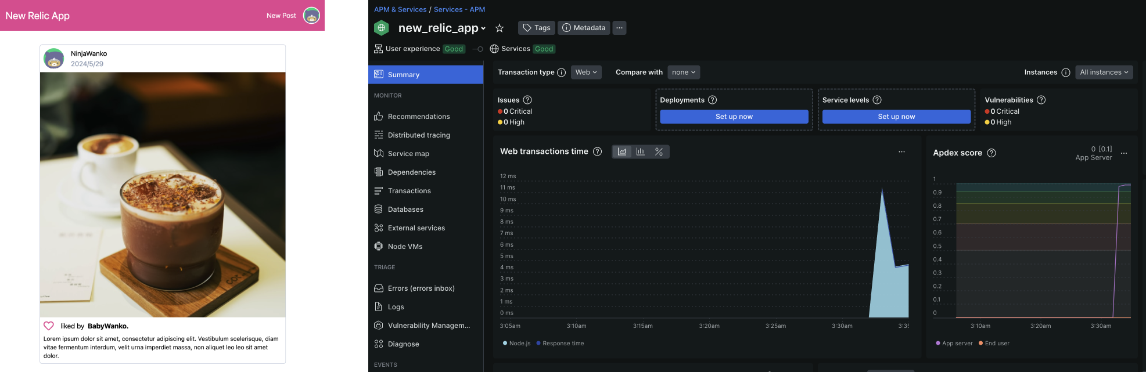Open Diagnose in the sidebar
This screenshot has height=372, width=1146.
(426, 344)
